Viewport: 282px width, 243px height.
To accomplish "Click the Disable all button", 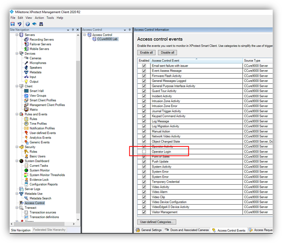I will [x=168, y=52].
